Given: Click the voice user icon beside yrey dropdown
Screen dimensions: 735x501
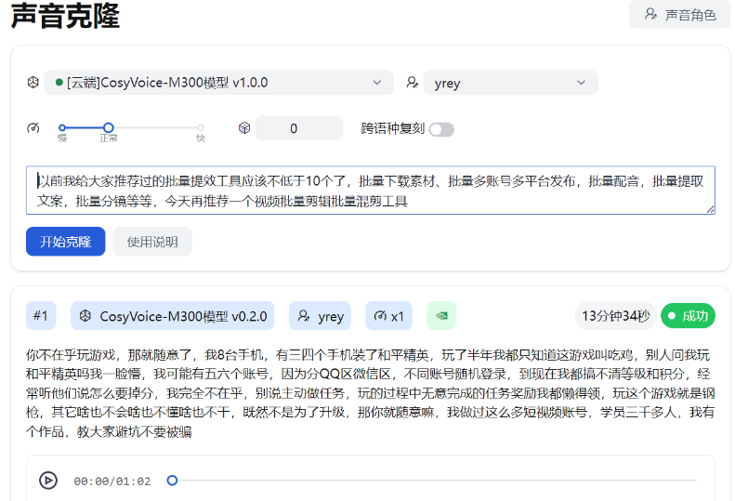Looking at the screenshot, I should 412,83.
